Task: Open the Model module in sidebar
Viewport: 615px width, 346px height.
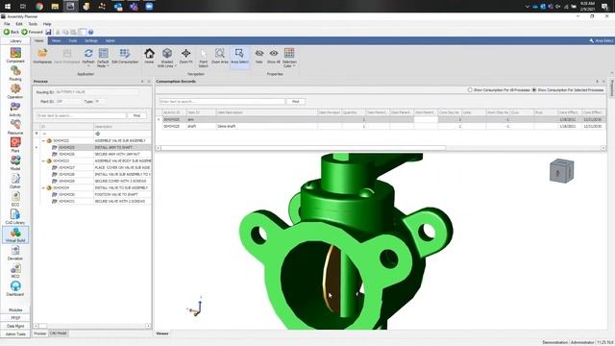Action: coord(15,162)
